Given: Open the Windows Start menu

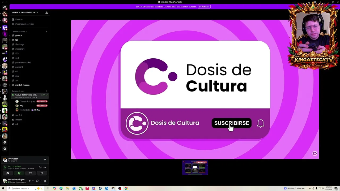Looking at the screenshot, I should tap(3, 188).
